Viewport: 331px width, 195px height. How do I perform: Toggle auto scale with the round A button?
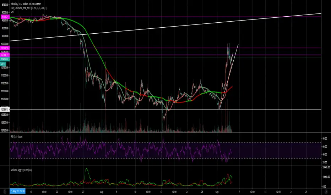[x=326, y=191]
